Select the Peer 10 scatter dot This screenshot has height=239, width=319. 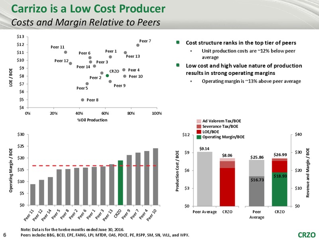125,76
